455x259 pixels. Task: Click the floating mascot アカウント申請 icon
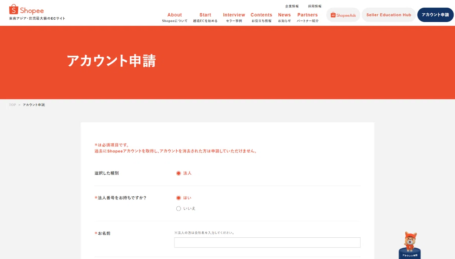point(410,245)
